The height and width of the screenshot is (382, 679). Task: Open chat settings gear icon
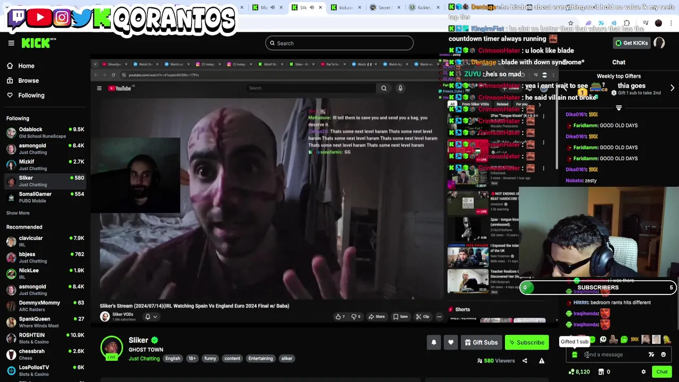click(643, 372)
